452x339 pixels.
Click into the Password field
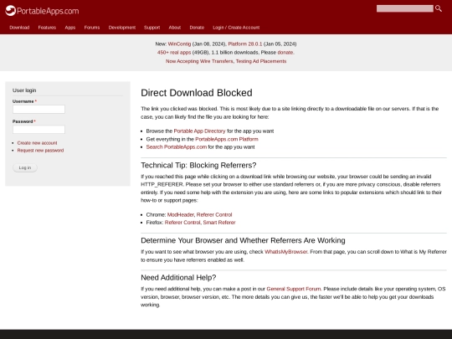39,130
